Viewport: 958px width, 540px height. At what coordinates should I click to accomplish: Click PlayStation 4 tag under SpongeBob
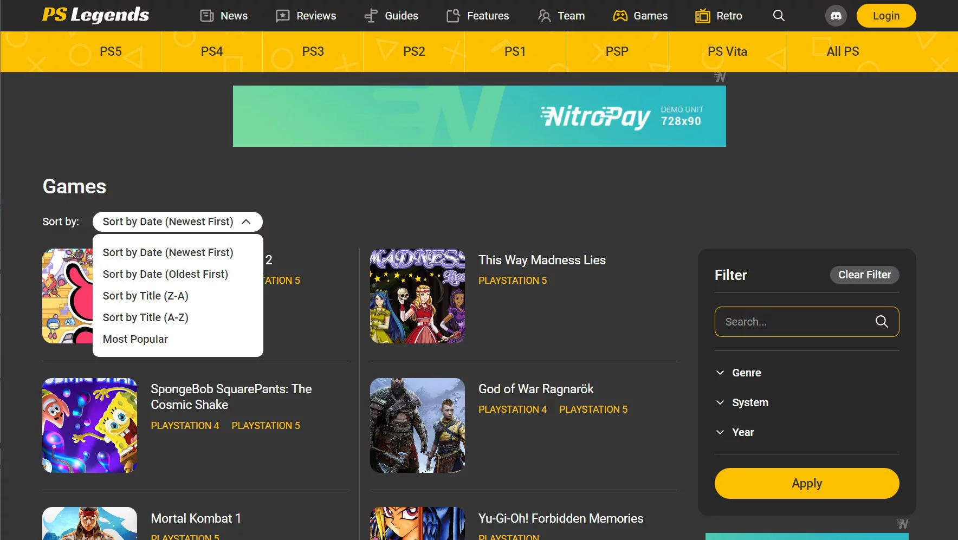pyautogui.click(x=185, y=426)
